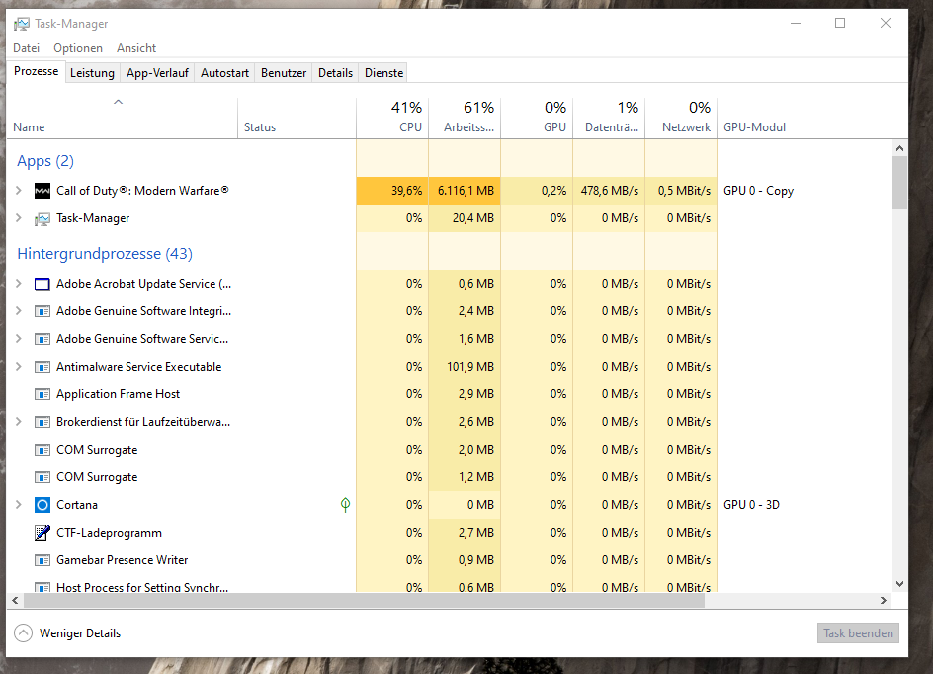Click the vertical scrollbar thumb
The height and width of the screenshot is (674, 933).
pos(899,182)
